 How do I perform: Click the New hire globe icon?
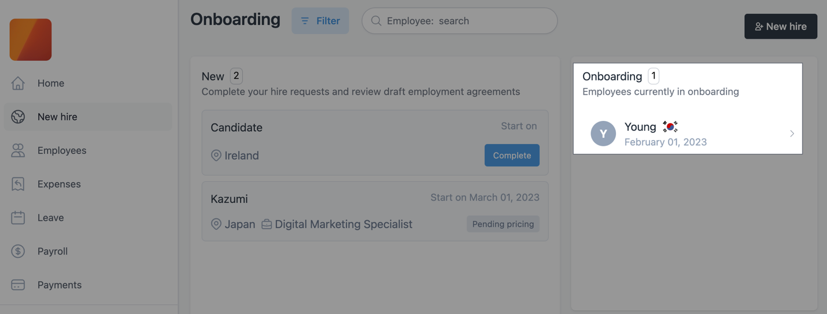18,117
